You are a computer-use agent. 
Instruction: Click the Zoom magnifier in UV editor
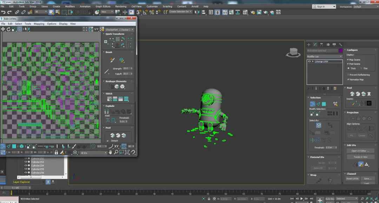click(116, 152)
